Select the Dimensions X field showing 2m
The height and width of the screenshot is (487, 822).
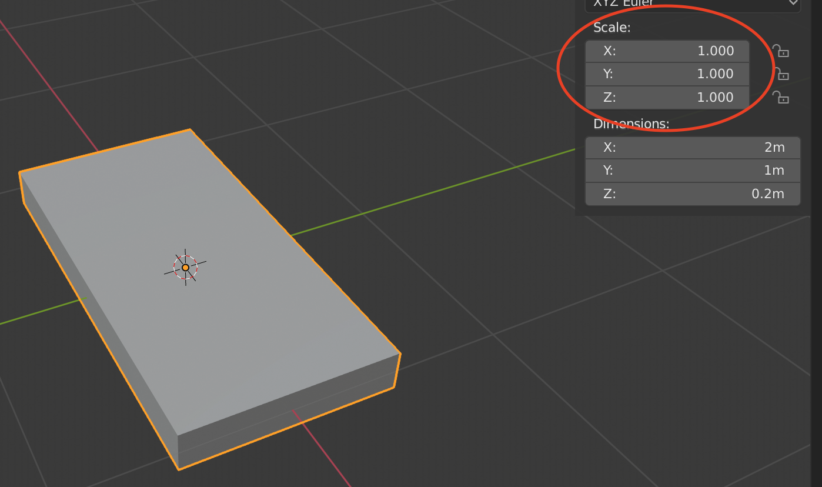(x=693, y=148)
